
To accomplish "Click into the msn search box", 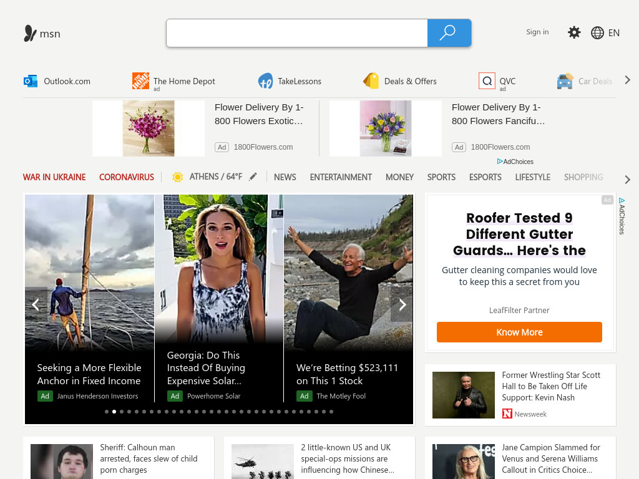I will [x=296, y=33].
